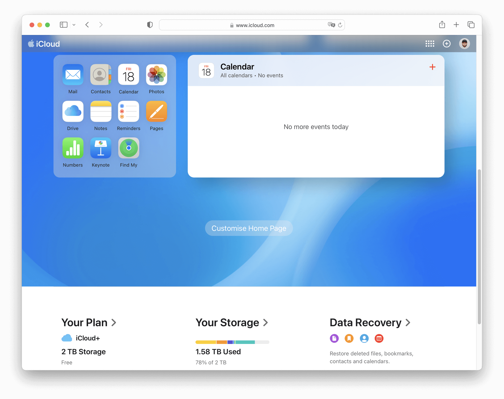The width and height of the screenshot is (504, 399).
Task: Show the tab overview
Action: pyautogui.click(x=471, y=25)
